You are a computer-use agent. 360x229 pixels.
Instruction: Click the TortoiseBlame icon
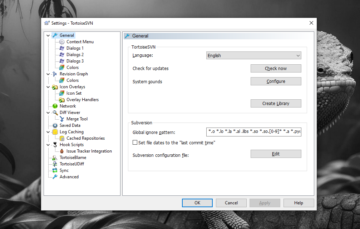coord(55,158)
